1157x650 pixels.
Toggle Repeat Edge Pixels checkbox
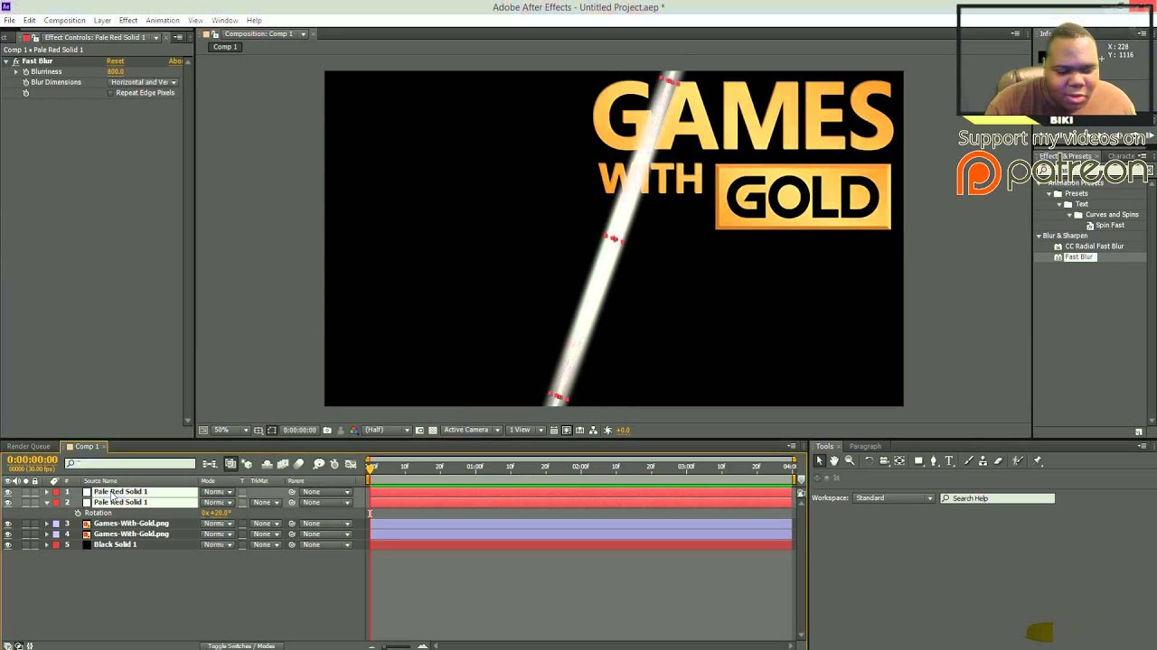(x=112, y=93)
